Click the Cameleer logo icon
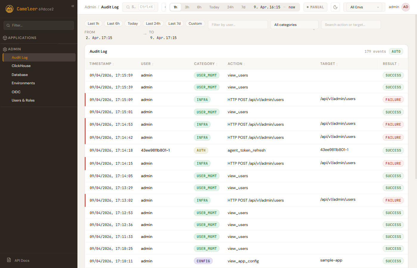417x268 pixels. [x=10, y=9]
